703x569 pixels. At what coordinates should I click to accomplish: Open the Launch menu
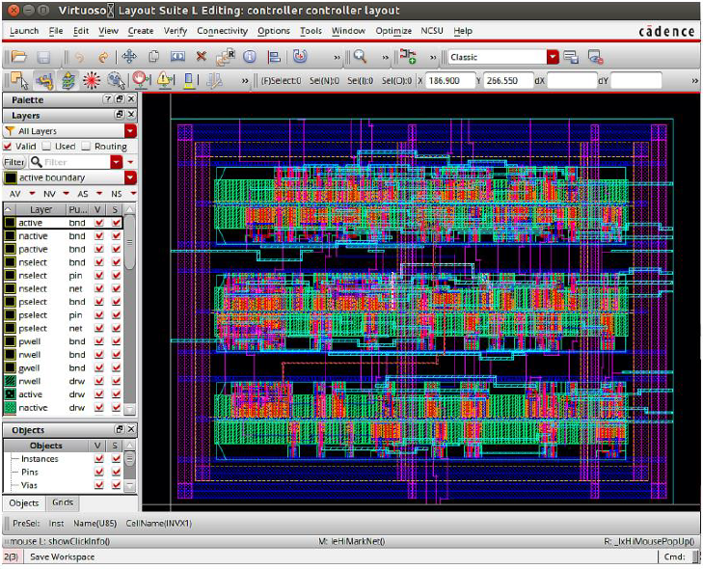24,31
